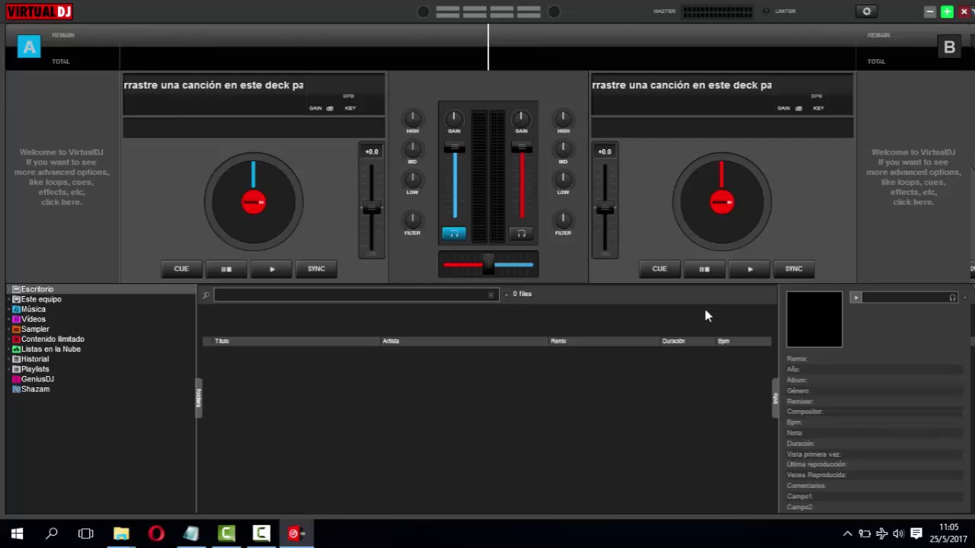Expand the Contenido limitado node
Screen dimensions: 975x548
click(x=9, y=339)
